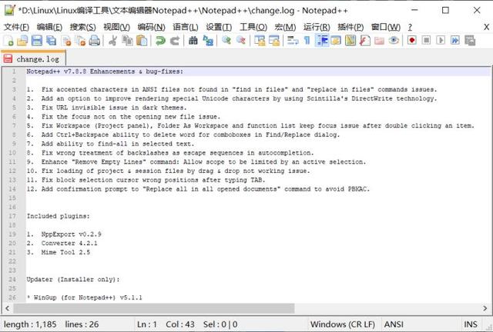This screenshot has width=493, height=332.
Task: Click the 'Updater (Installer only):' line
Action: pyautogui.click(x=73, y=279)
